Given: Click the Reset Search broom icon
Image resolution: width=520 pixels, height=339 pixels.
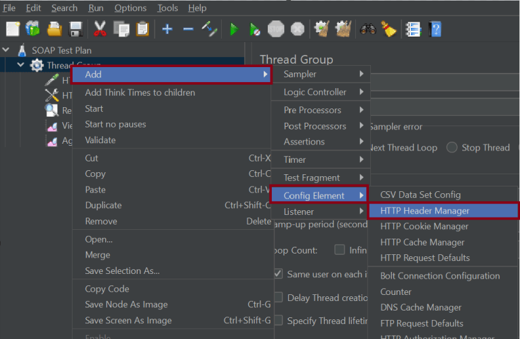Looking at the screenshot, I should tap(388, 29).
